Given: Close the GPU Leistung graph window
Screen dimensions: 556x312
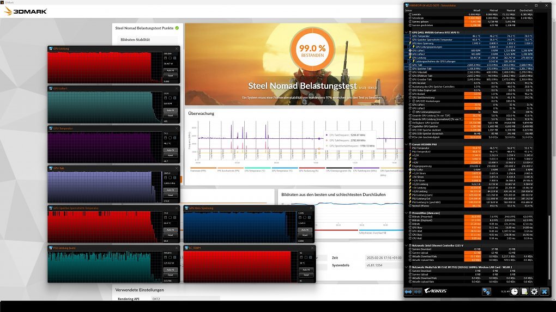Looking at the screenshot, I should pos(177,48).
